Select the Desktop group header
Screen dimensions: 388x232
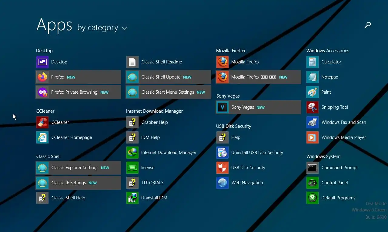[x=44, y=51]
